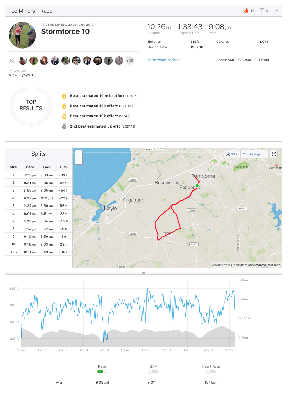Screen dimensions: 290x403
Task: Show the +35 more athletes
Action: click(x=130, y=61)
